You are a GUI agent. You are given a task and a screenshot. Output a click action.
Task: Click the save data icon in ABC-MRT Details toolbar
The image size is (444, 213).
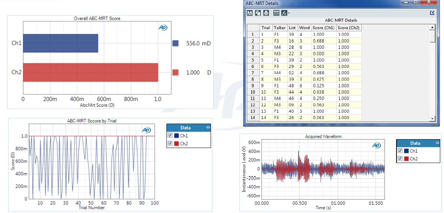[250, 13]
